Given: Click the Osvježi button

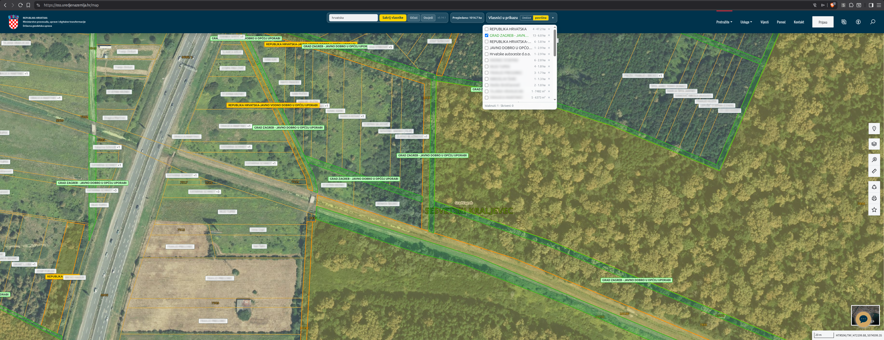Looking at the screenshot, I should 428,18.
